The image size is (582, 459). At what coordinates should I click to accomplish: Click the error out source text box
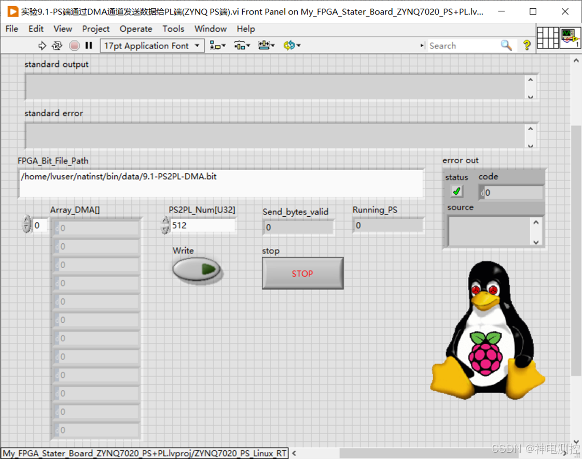click(490, 232)
